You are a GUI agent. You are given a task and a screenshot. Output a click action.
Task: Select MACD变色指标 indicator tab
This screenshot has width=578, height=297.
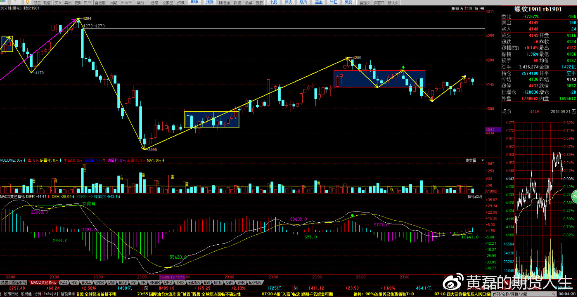[43, 283]
